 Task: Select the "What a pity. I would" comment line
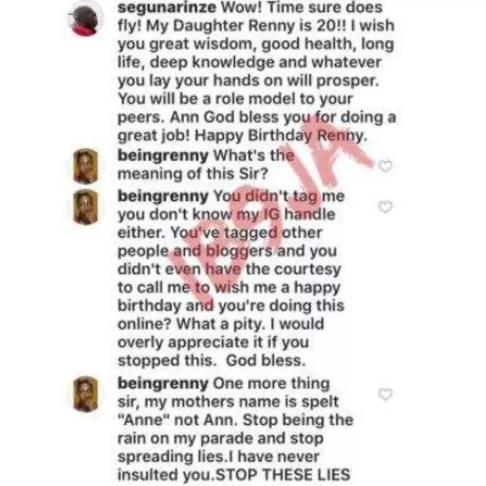coord(250,324)
